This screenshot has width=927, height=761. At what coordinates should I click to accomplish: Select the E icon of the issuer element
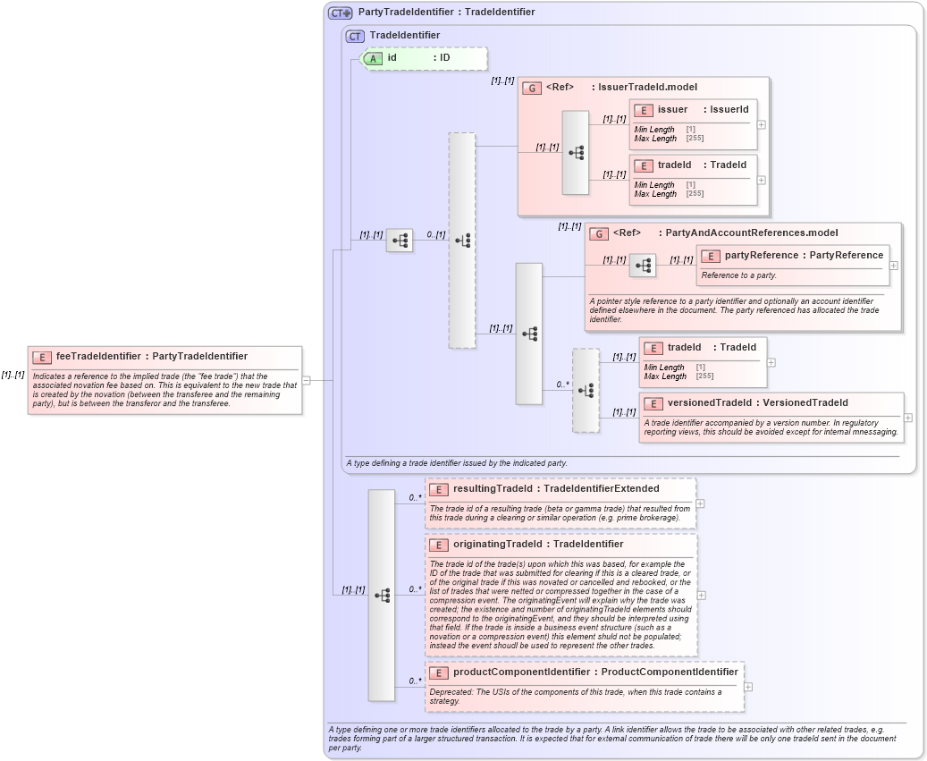645,109
